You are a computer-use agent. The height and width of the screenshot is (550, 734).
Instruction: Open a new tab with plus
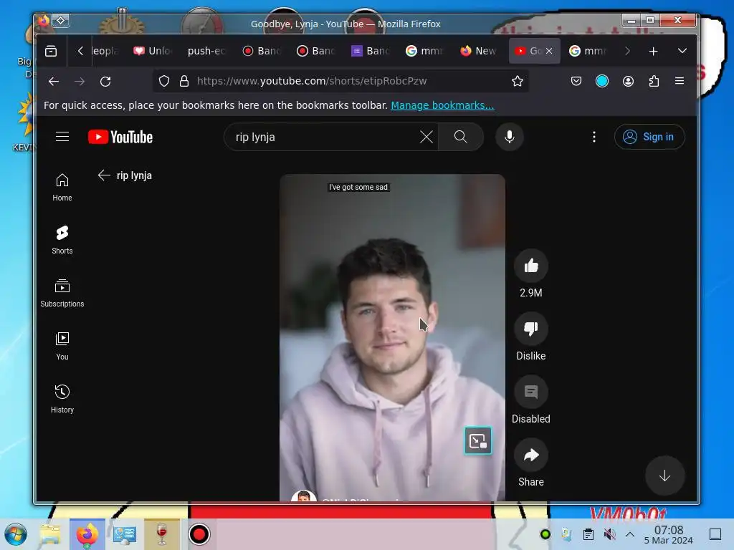pyautogui.click(x=654, y=51)
